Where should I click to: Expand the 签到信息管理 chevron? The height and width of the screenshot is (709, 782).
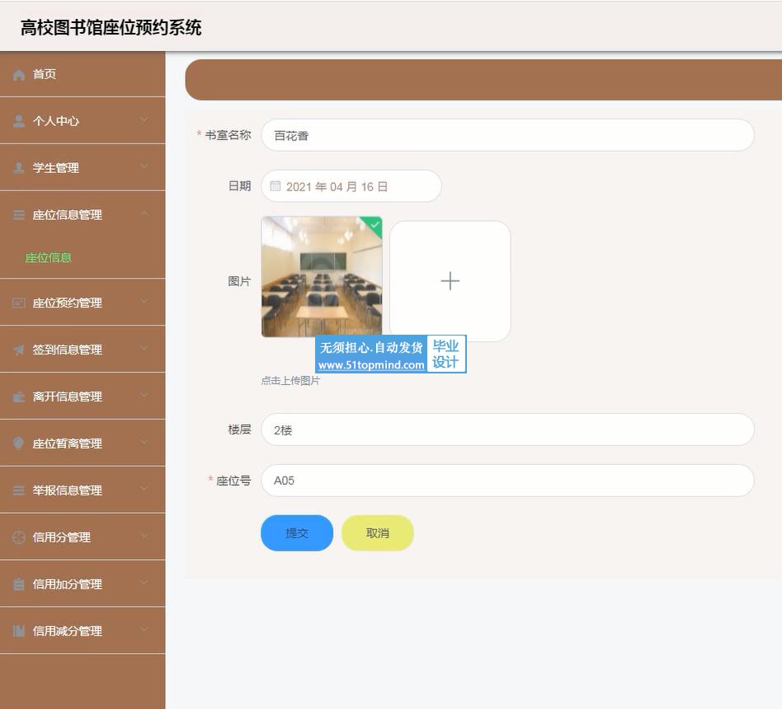144,348
